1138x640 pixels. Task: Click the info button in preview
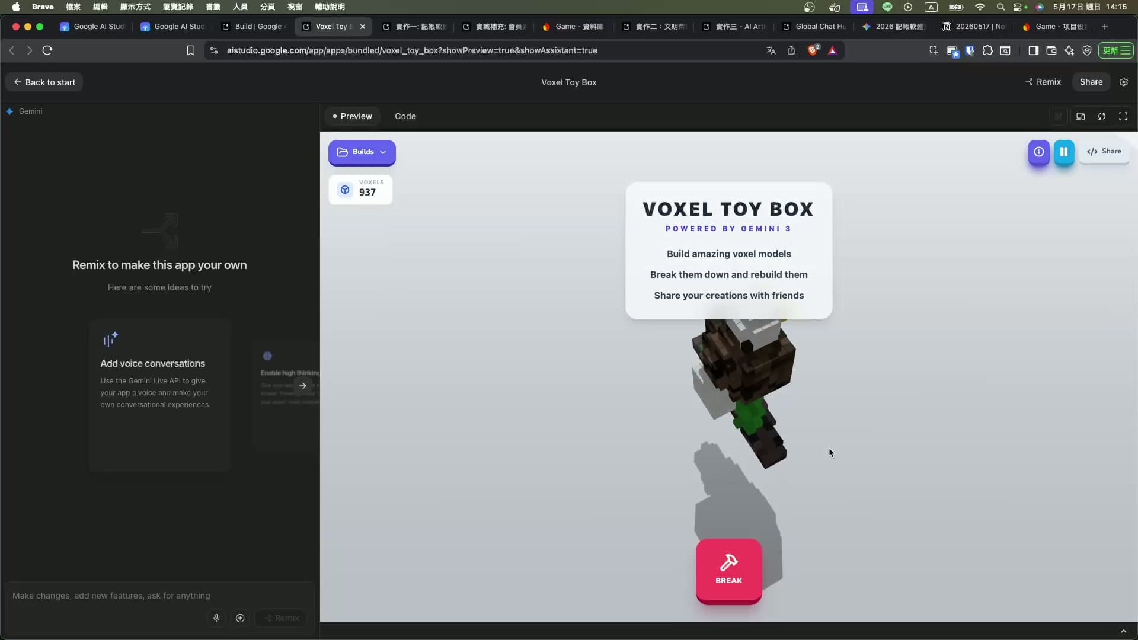point(1039,152)
